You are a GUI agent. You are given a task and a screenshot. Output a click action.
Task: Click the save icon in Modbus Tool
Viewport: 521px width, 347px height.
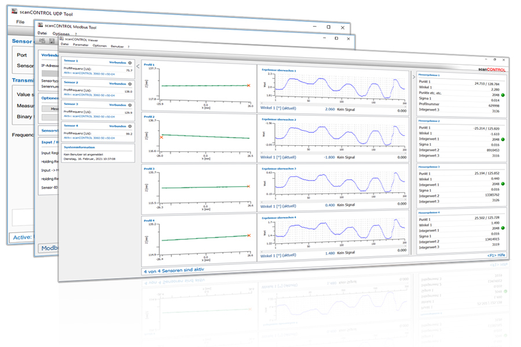point(51,41)
